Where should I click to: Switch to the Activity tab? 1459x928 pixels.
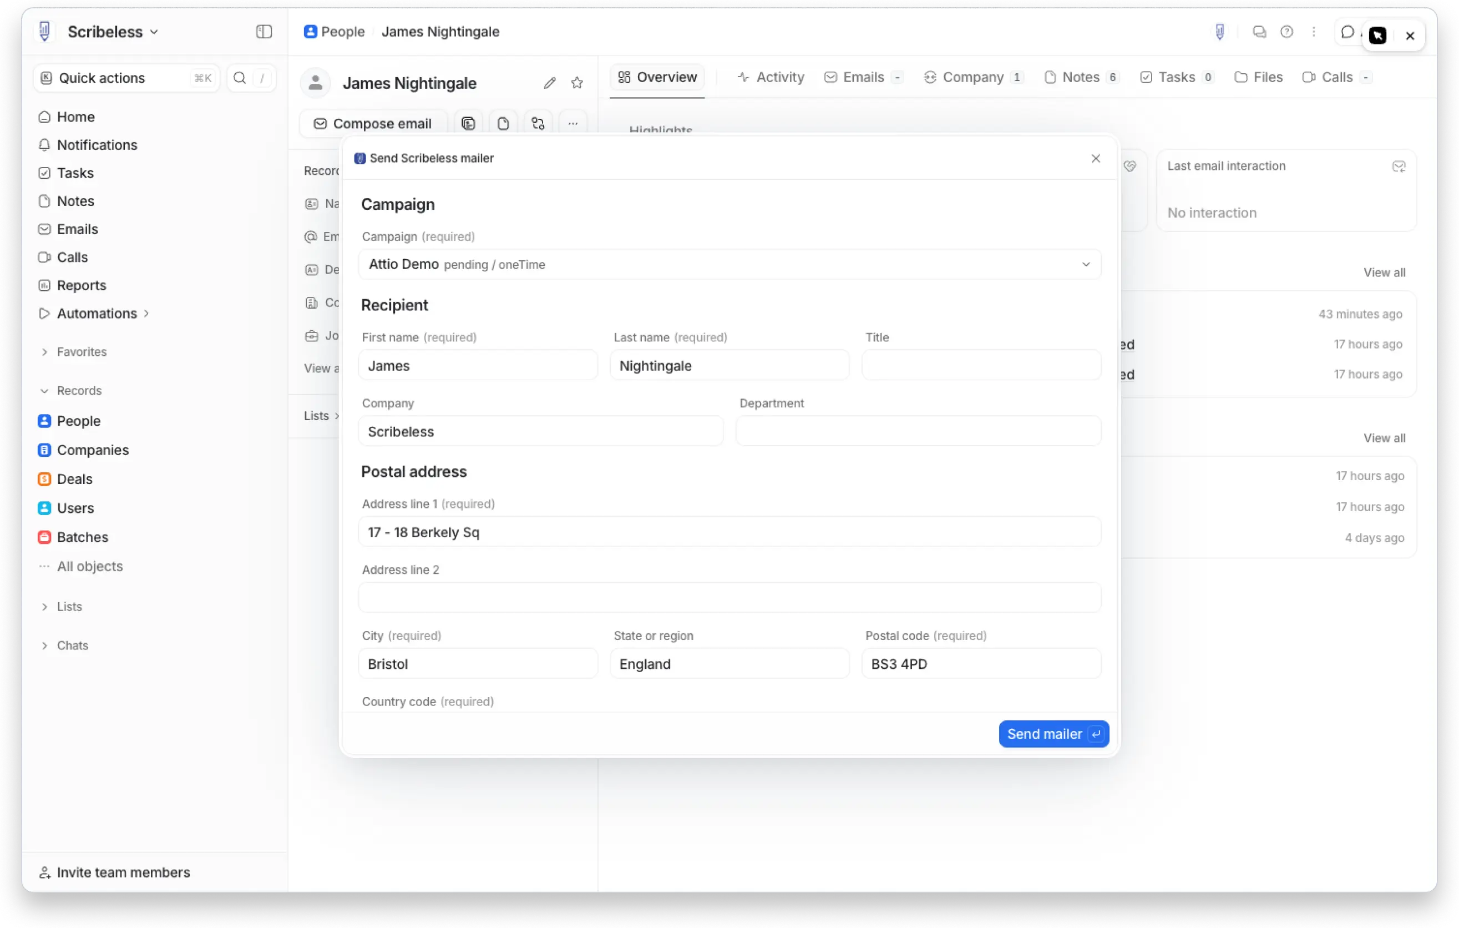[771, 77]
